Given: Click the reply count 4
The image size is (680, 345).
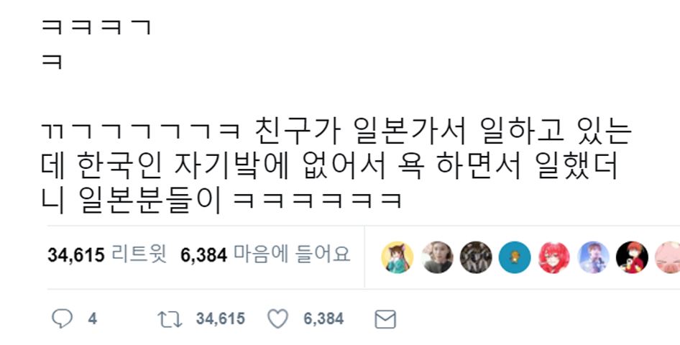Looking at the screenshot, I should click(x=93, y=319).
